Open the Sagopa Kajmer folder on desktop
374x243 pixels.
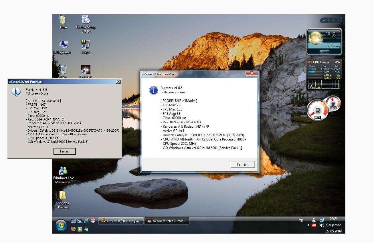pos(63,200)
